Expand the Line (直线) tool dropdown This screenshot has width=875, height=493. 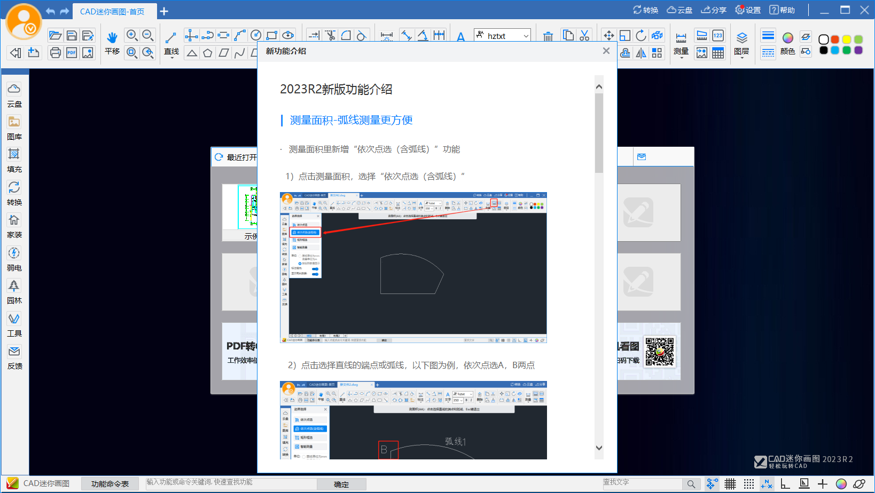click(x=171, y=58)
